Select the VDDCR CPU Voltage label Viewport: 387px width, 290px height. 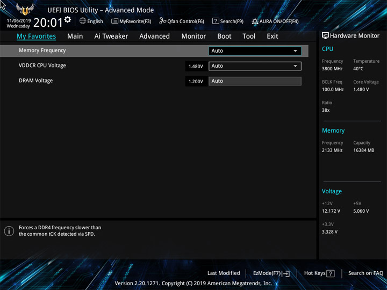tap(42, 66)
